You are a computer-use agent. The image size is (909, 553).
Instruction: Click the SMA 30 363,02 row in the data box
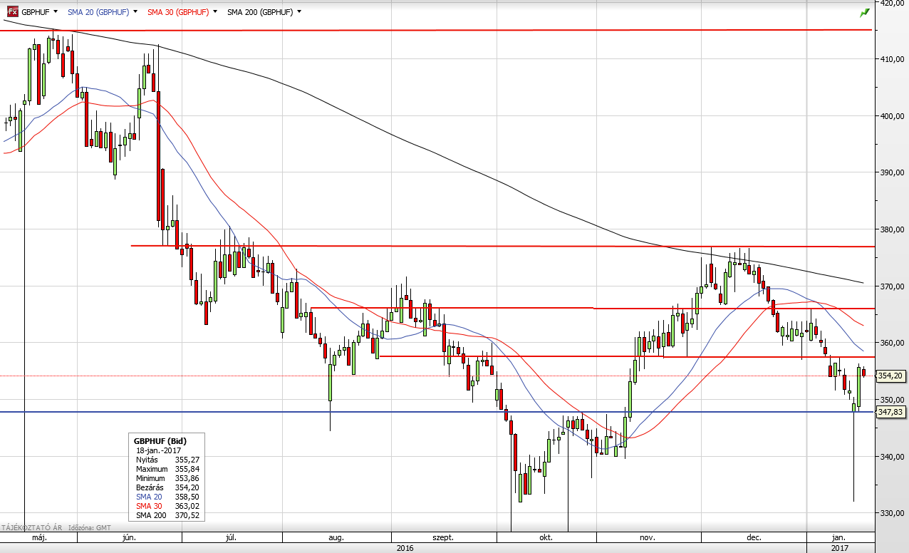pyautogui.click(x=167, y=506)
